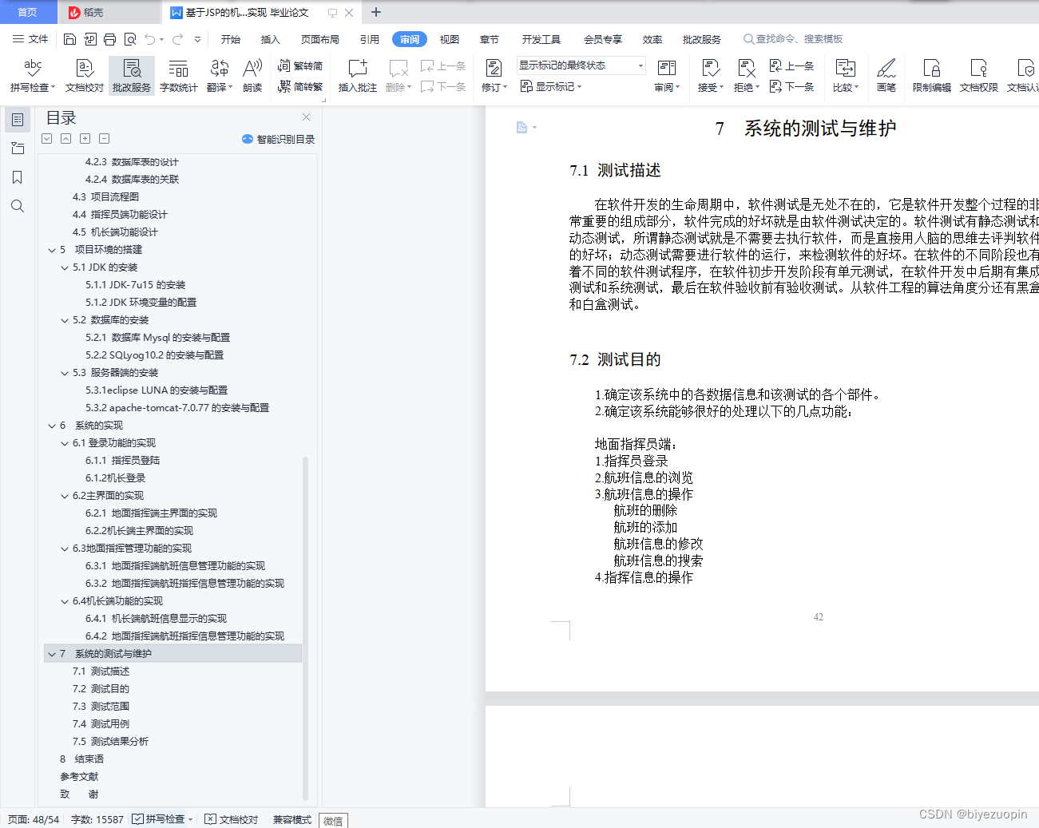The width and height of the screenshot is (1039, 828).
Task: Open the 审阅 pane button in the ribbon
Action: [667, 76]
